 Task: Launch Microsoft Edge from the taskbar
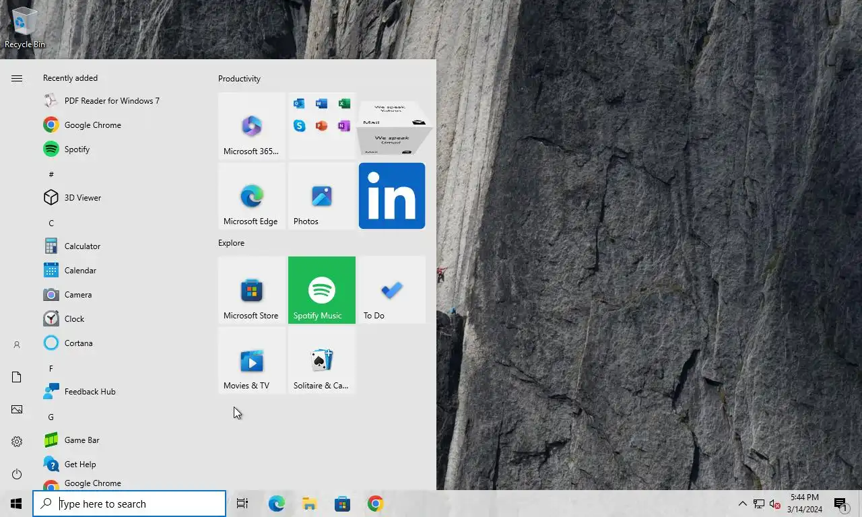[x=276, y=504]
